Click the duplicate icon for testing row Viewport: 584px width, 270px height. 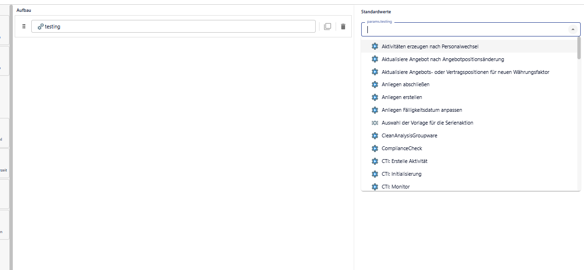pos(327,27)
